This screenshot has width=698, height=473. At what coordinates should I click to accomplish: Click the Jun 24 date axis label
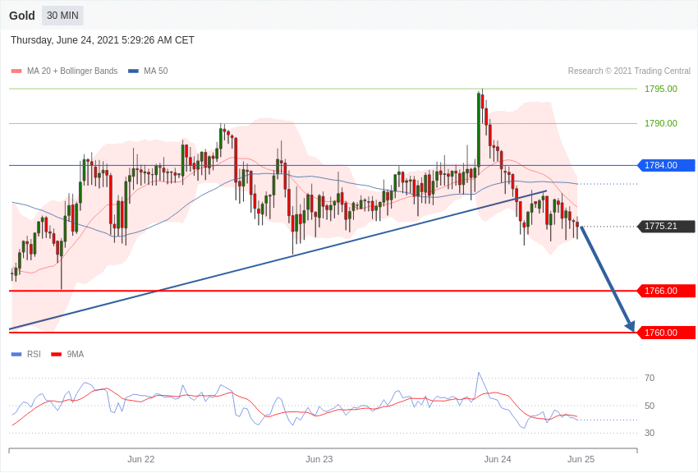(x=498, y=459)
